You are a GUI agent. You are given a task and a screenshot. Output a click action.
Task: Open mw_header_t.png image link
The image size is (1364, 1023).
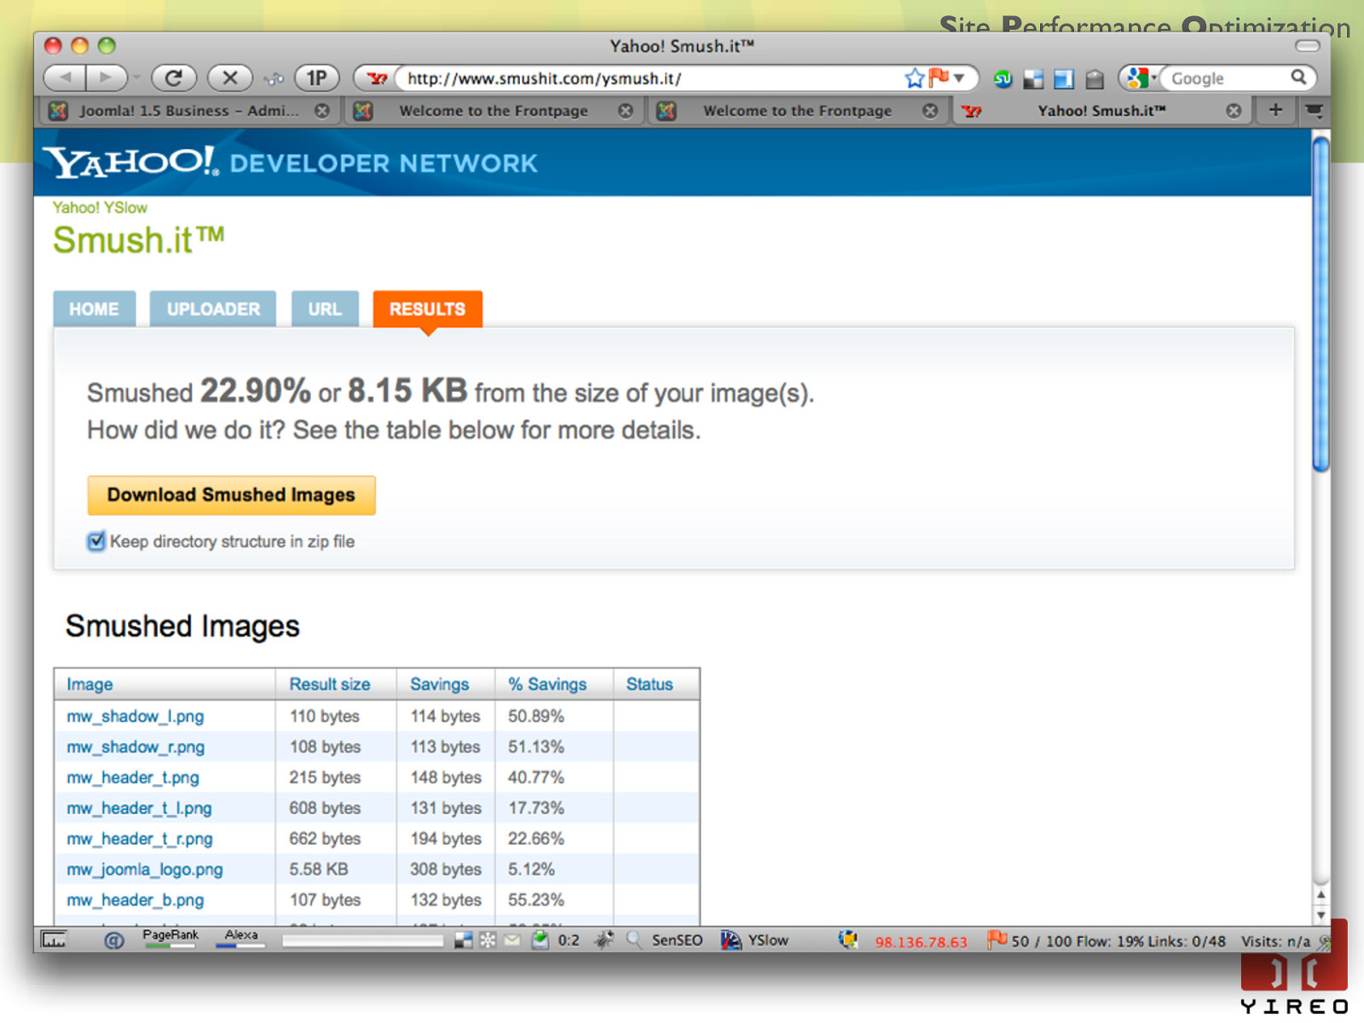tap(133, 777)
